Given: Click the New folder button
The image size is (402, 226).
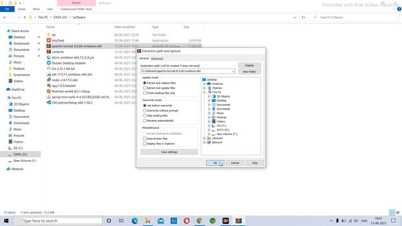Looking at the screenshot, I should click(249, 72).
